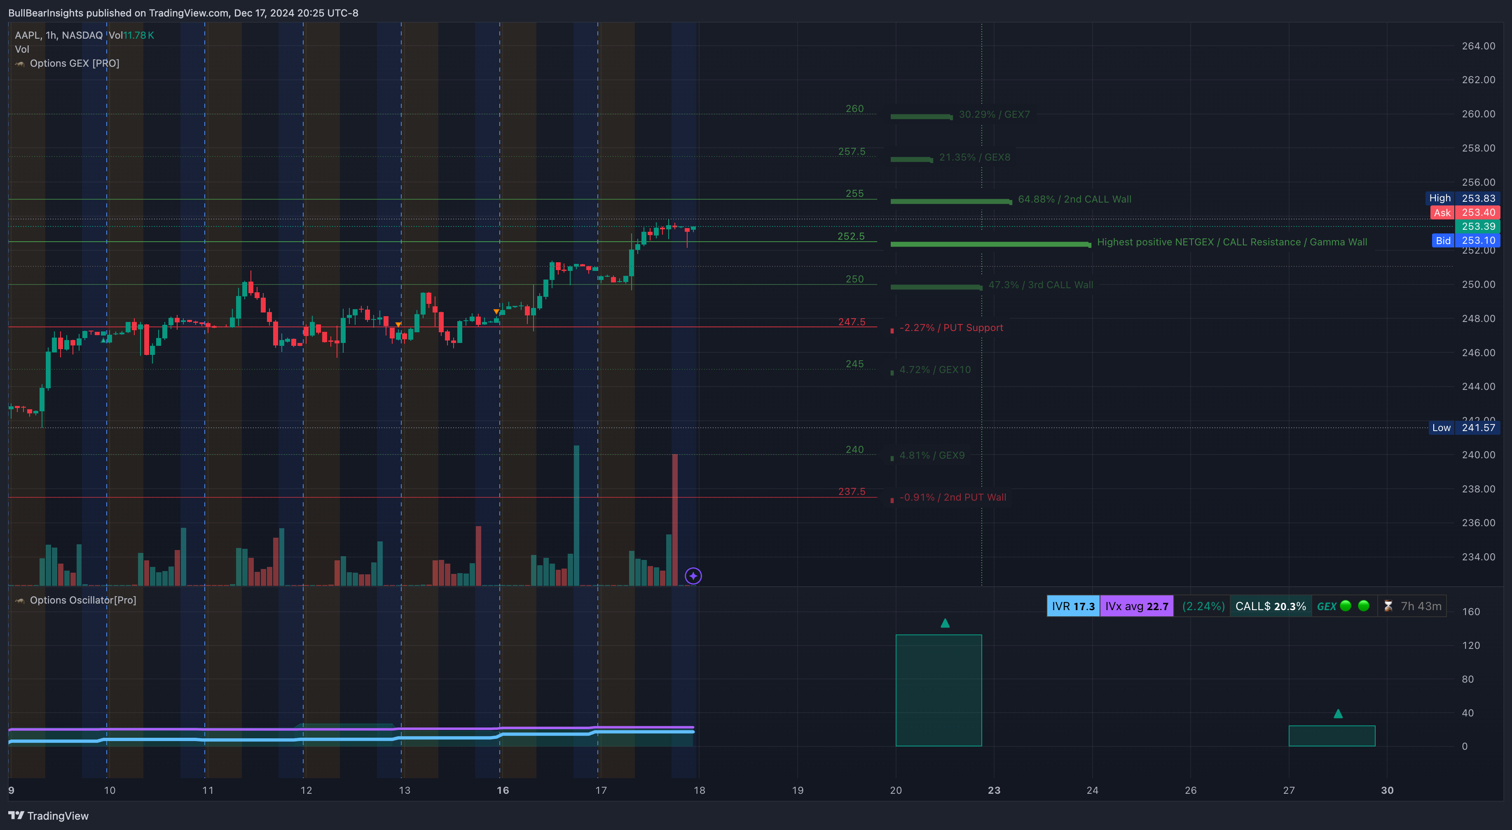Click the up-triangle above the large oscillator box
Viewport: 1512px width, 830px height.
coord(945,623)
